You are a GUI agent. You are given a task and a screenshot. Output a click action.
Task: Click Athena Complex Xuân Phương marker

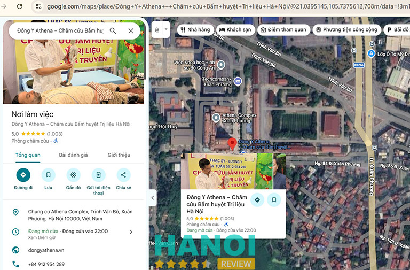(216, 118)
